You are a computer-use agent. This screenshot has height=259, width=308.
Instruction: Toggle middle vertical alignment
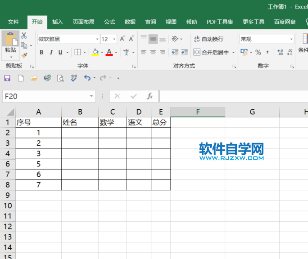tap(153, 39)
